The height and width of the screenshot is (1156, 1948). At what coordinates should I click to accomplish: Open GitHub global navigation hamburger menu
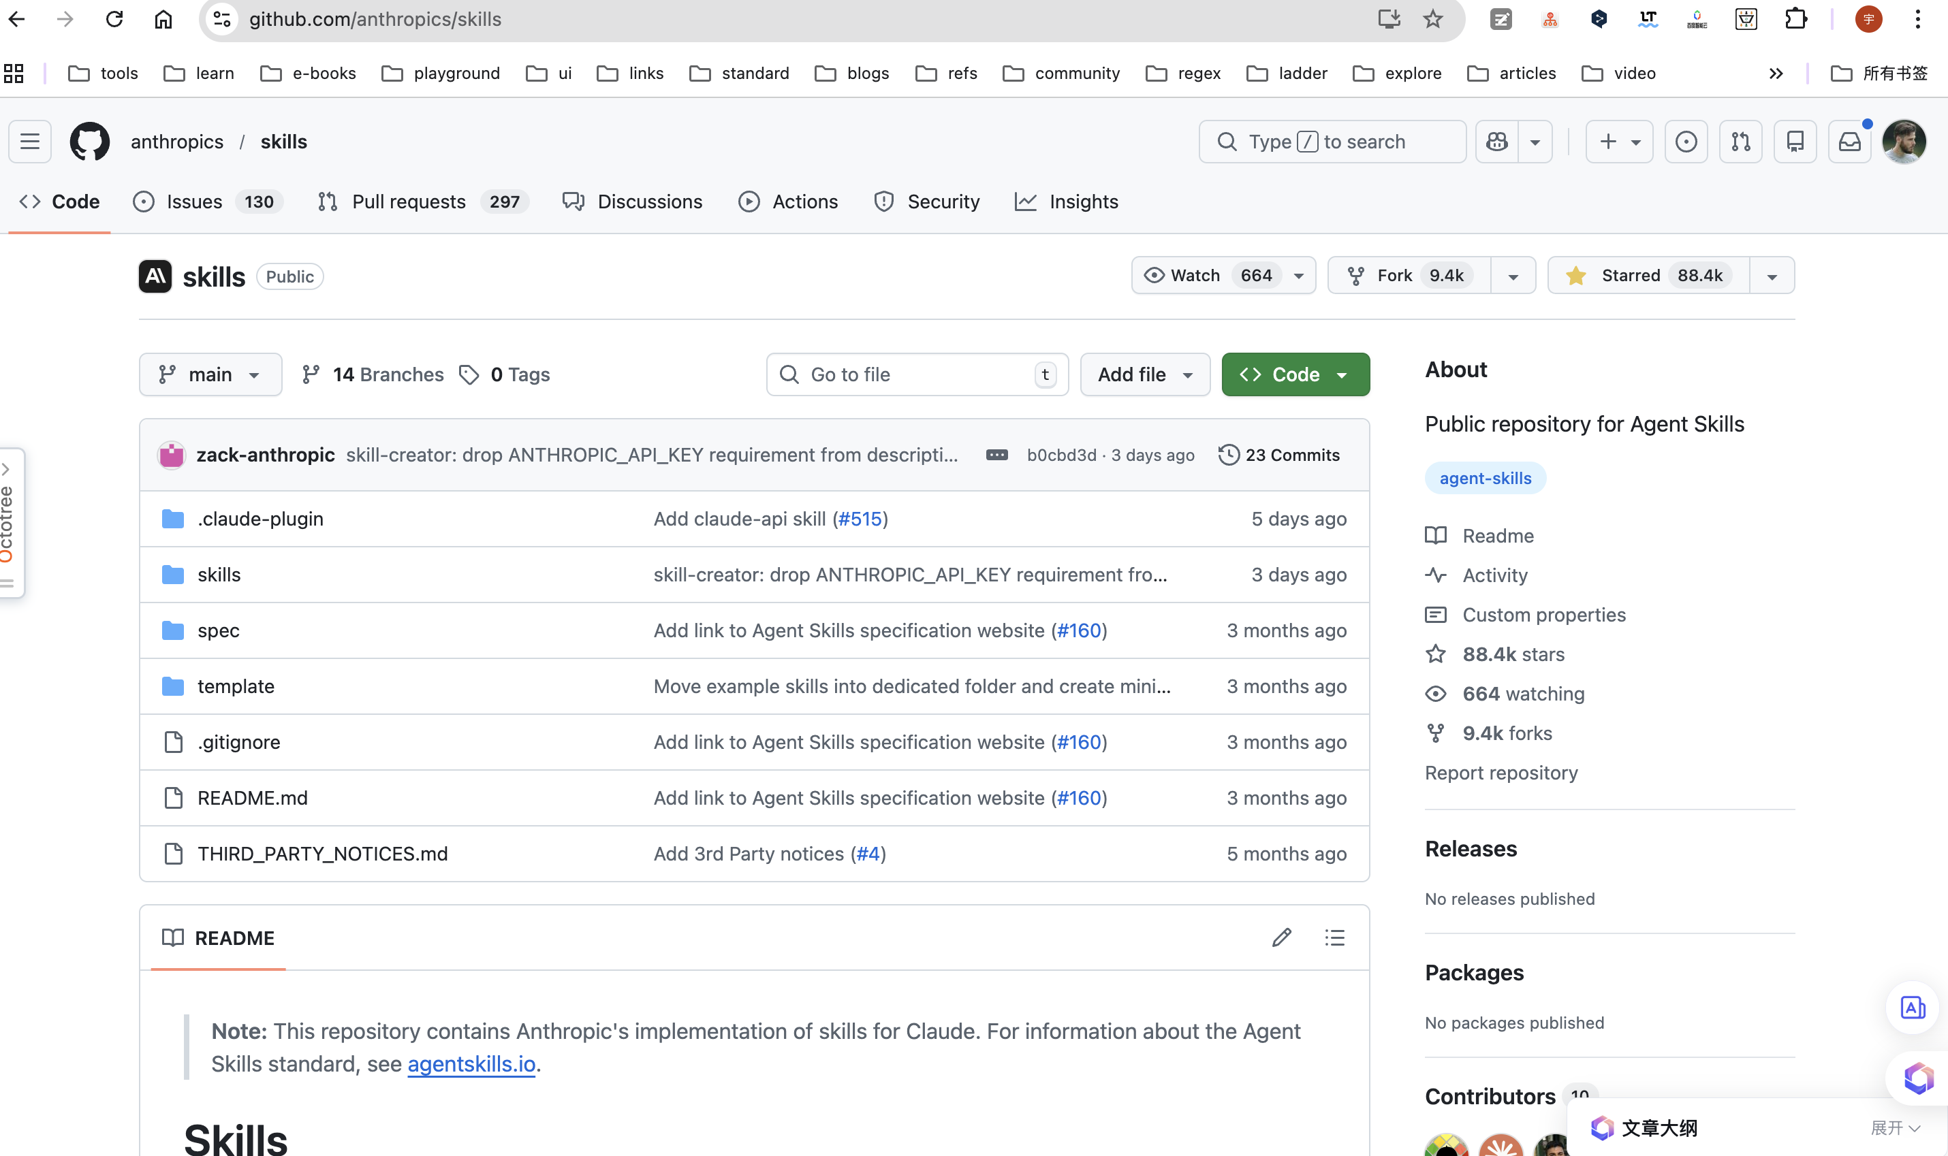[31, 142]
